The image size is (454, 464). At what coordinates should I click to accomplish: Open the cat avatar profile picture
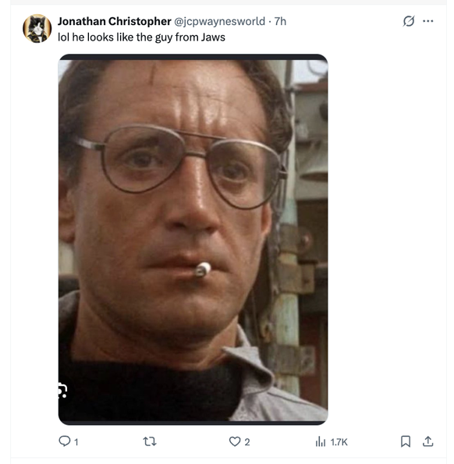pos(37,28)
